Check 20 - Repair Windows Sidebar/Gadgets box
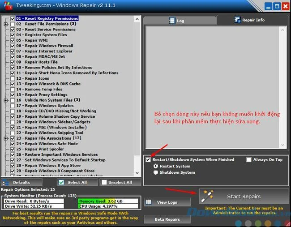Viewport: 291px width, 227px height. point(13,122)
